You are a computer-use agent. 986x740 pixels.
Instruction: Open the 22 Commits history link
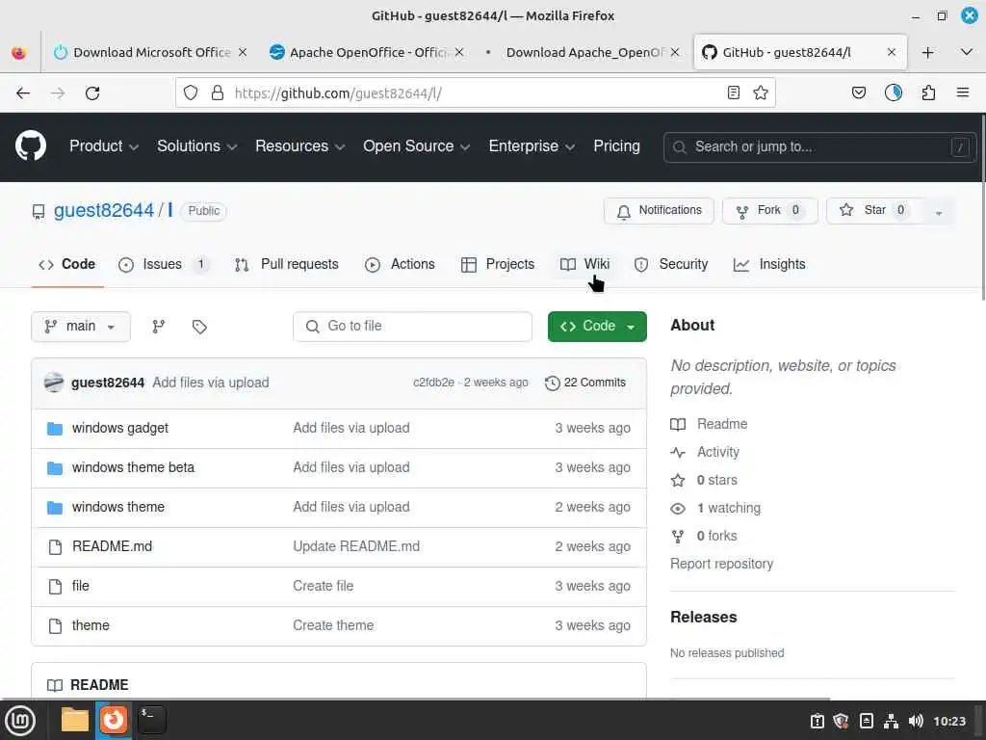(x=585, y=383)
